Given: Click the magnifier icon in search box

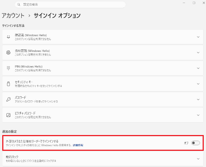Looking at the screenshot, I should (19, 5).
